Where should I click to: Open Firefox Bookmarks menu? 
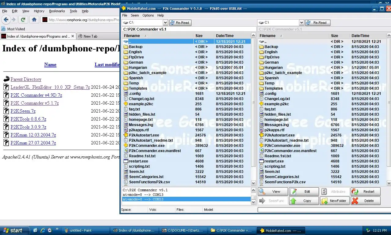pyautogui.click(x=57, y=11)
